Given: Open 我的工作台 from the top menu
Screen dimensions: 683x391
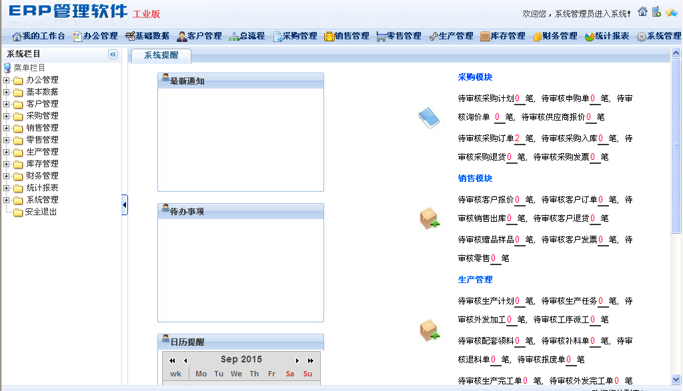Looking at the screenshot, I should [39, 36].
